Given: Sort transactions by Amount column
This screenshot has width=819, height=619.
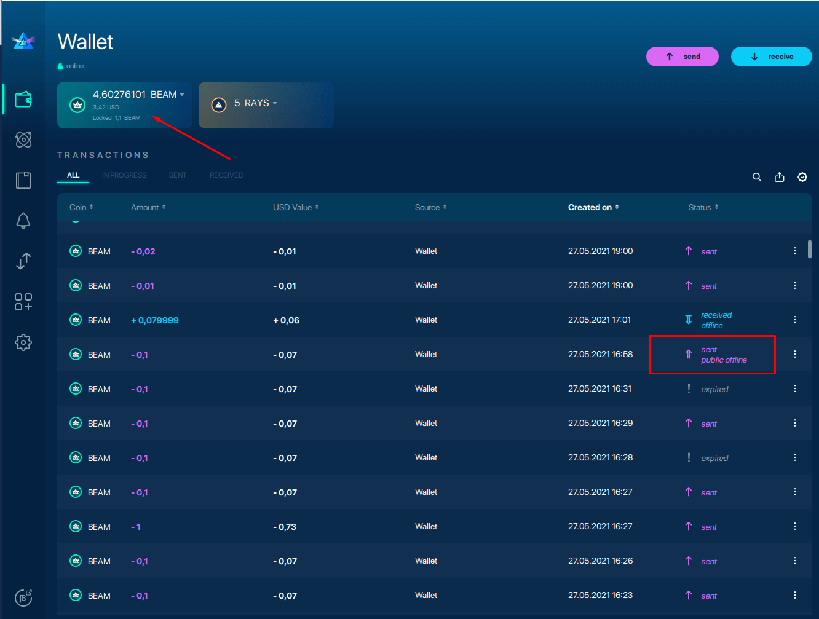Looking at the screenshot, I should coord(148,207).
